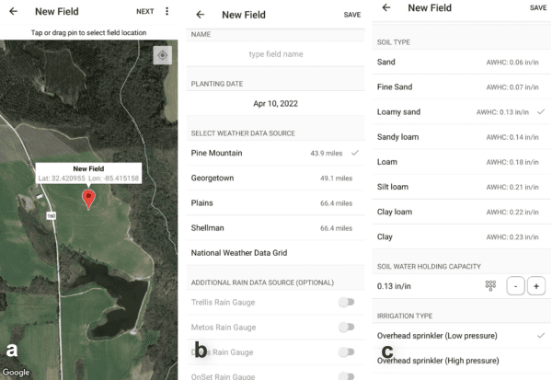Turn on the Metos Rain Gauge switch
The height and width of the screenshot is (380, 552).
tap(348, 327)
